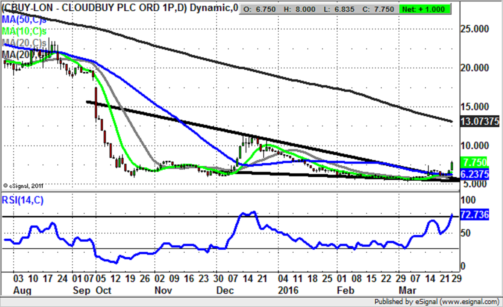
Task: Click the Mar month label on time axis
Action: pos(407,290)
